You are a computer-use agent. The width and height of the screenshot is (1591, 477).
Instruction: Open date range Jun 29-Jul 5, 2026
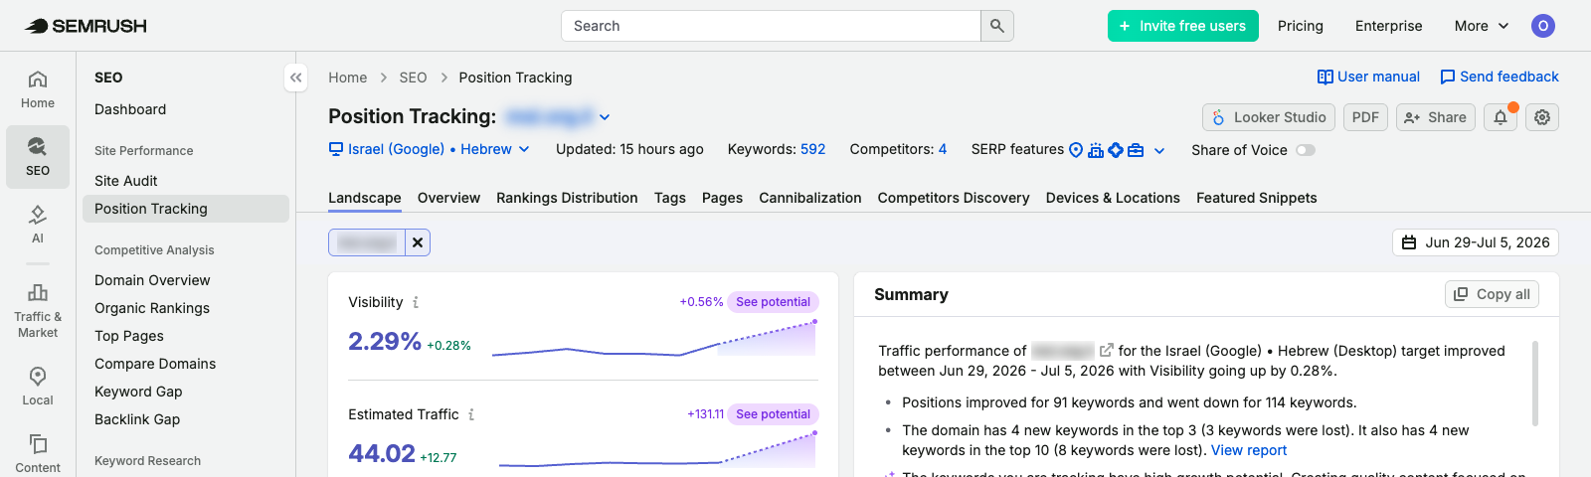[x=1476, y=242]
